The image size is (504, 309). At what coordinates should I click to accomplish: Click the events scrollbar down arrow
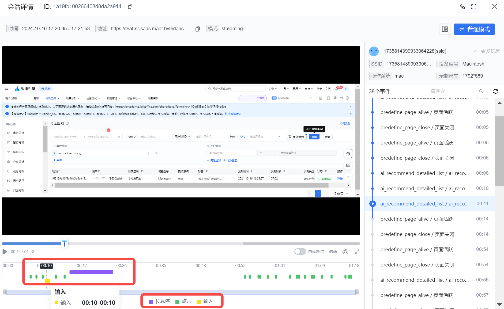click(x=499, y=304)
